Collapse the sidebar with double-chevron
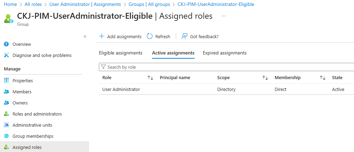354x152 pixels. [85, 36]
